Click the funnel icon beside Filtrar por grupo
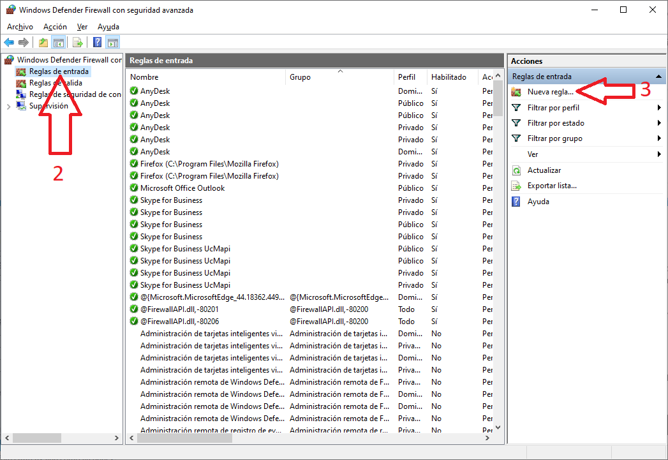The image size is (668, 460). coord(516,138)
